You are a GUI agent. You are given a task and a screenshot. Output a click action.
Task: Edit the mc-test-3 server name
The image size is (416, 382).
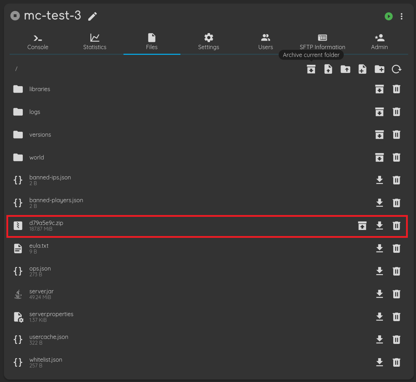coord(93,16)
